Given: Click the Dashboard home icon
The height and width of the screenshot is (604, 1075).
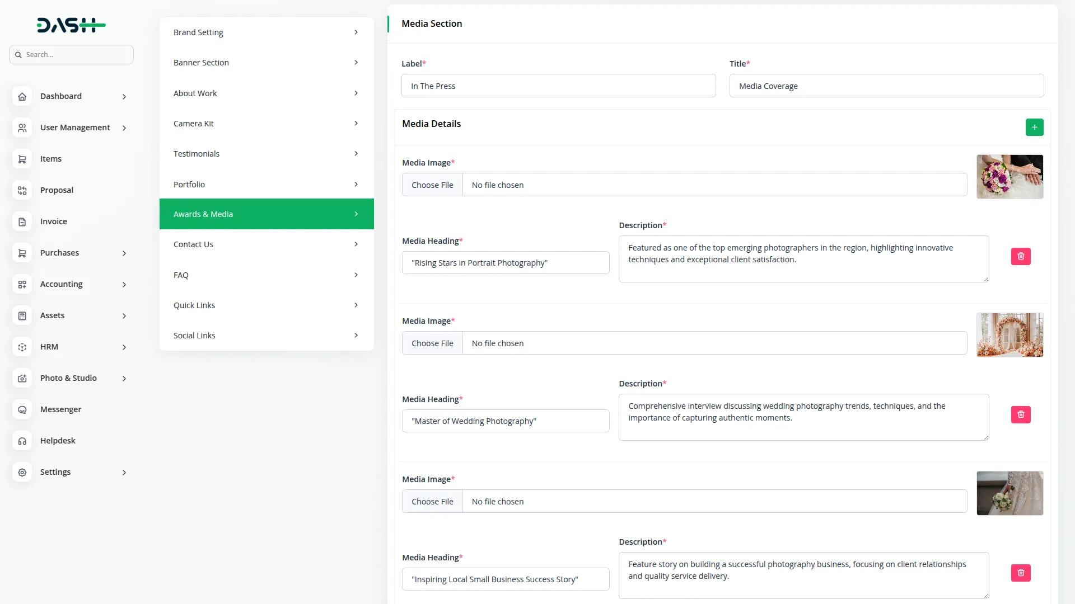Looking at the screenshot, I should point(22,96).
